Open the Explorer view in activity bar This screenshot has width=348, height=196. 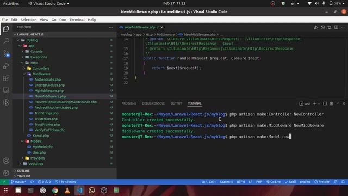[x=6, y=29]
